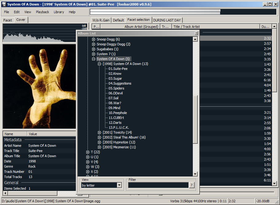Click metadata panel left scroll arrow
Screen dimensions: 280x205
click(x=5, y=193)
